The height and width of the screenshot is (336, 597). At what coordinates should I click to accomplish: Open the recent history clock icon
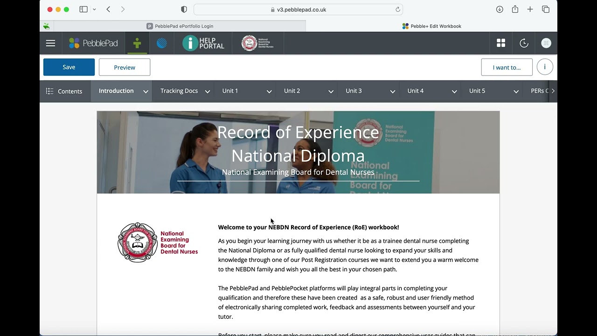pyautogui.click(x=524, y=43)
